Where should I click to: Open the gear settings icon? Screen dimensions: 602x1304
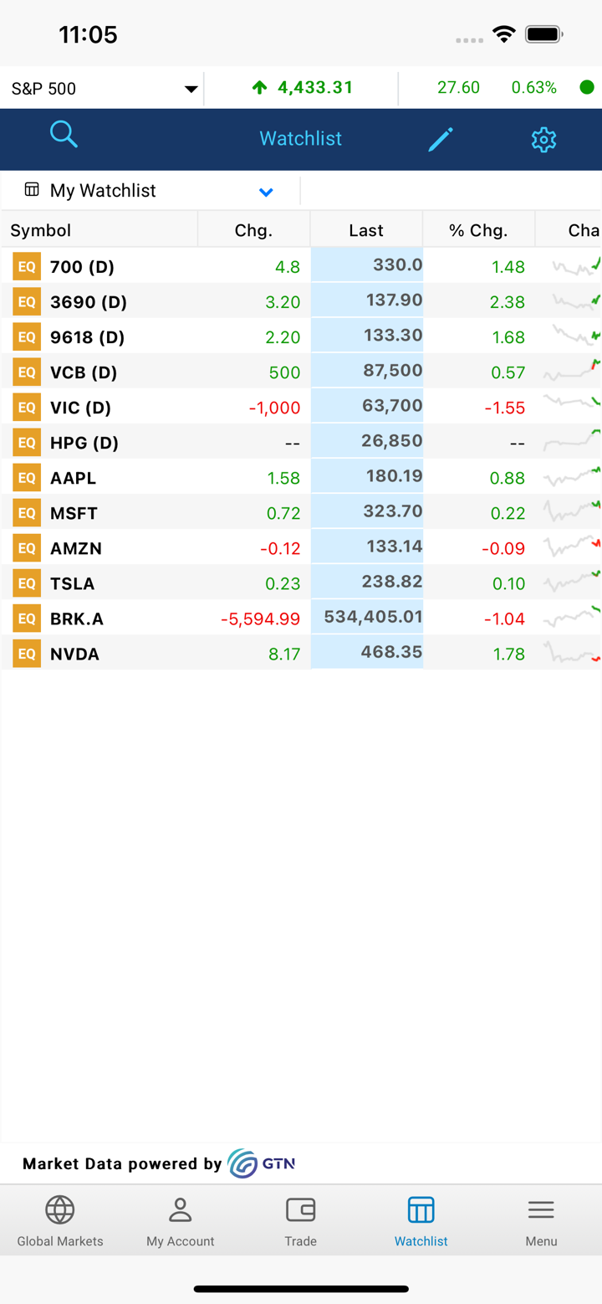pyautogui.click(x=543, y=139)
